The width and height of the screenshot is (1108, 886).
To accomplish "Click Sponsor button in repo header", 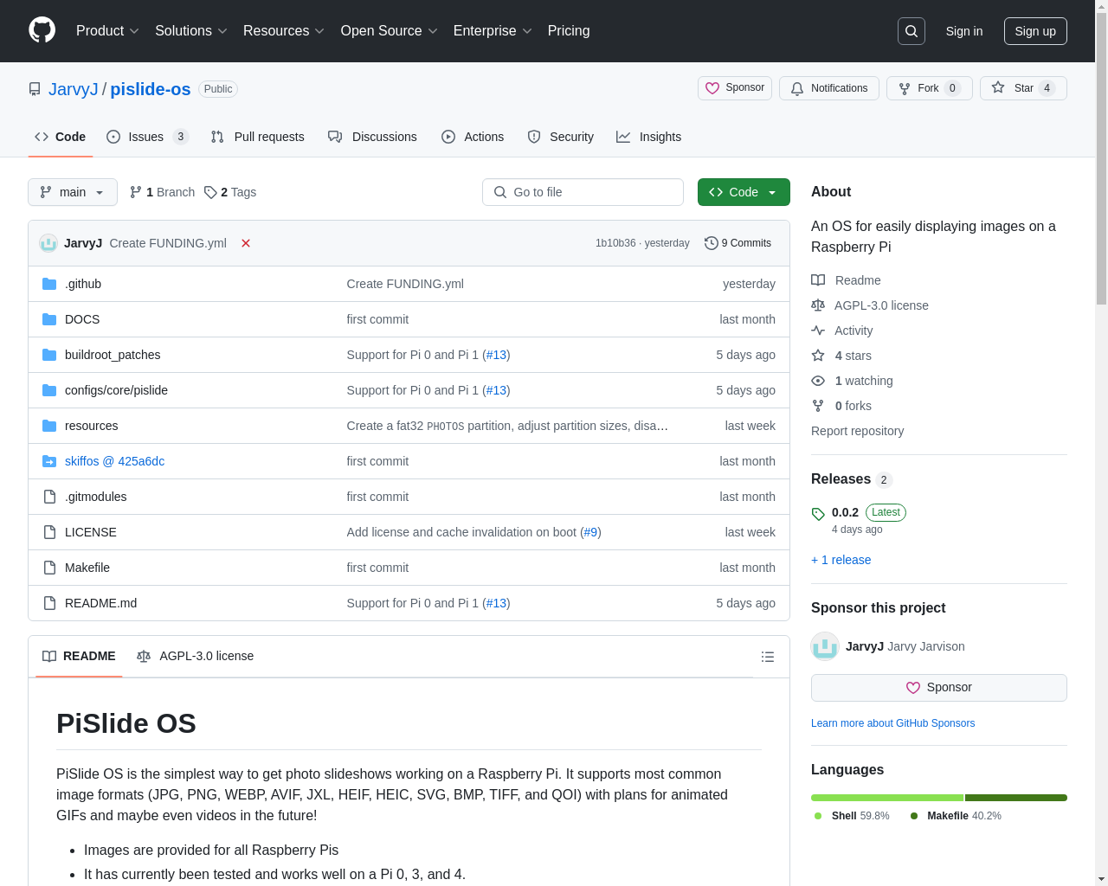I will tap(735, 88).
